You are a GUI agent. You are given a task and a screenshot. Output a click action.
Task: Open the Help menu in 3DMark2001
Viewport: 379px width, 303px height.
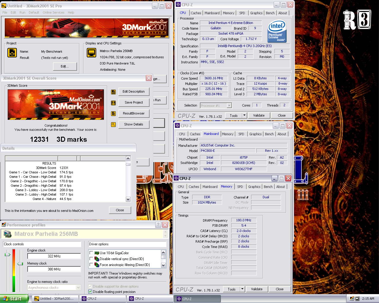point(71,12)
